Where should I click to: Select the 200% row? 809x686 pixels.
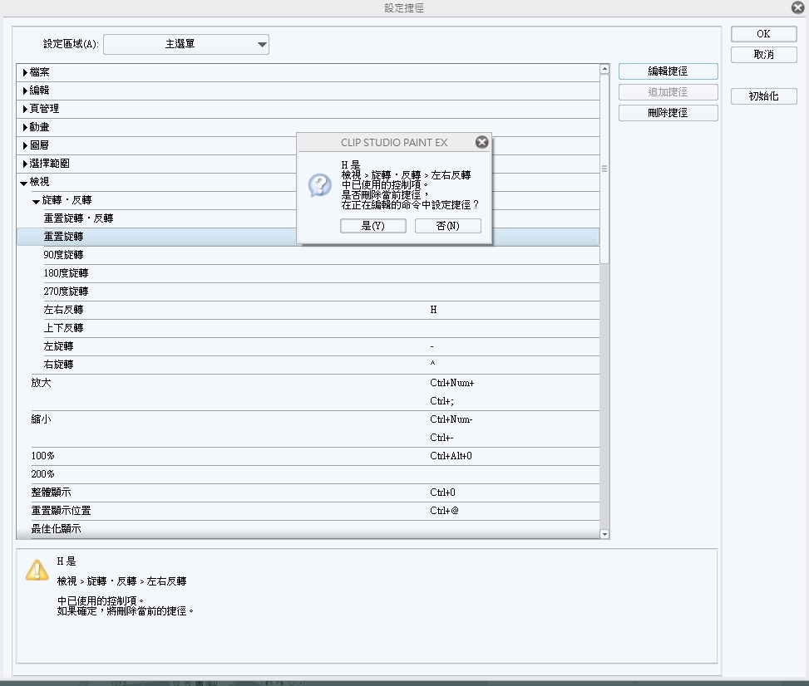[308, 474]
